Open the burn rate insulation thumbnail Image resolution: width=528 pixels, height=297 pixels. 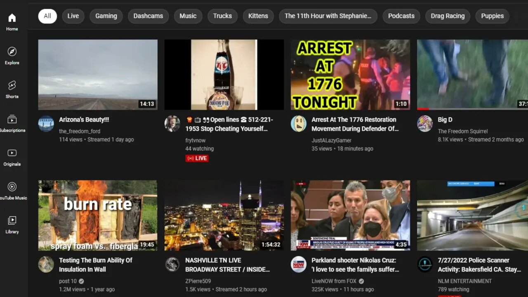pos(98,215)
